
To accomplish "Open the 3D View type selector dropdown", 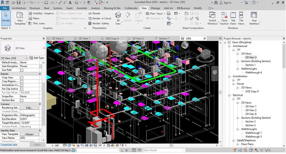I will tap(44, 48).
